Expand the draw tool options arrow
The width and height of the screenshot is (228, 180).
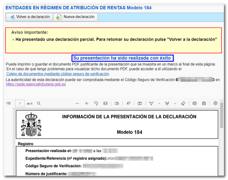coord(158,104)
